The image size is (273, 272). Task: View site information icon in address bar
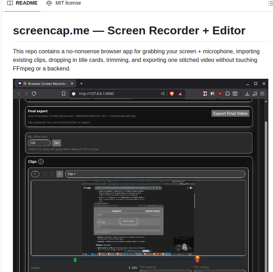[x=74, y=94]
